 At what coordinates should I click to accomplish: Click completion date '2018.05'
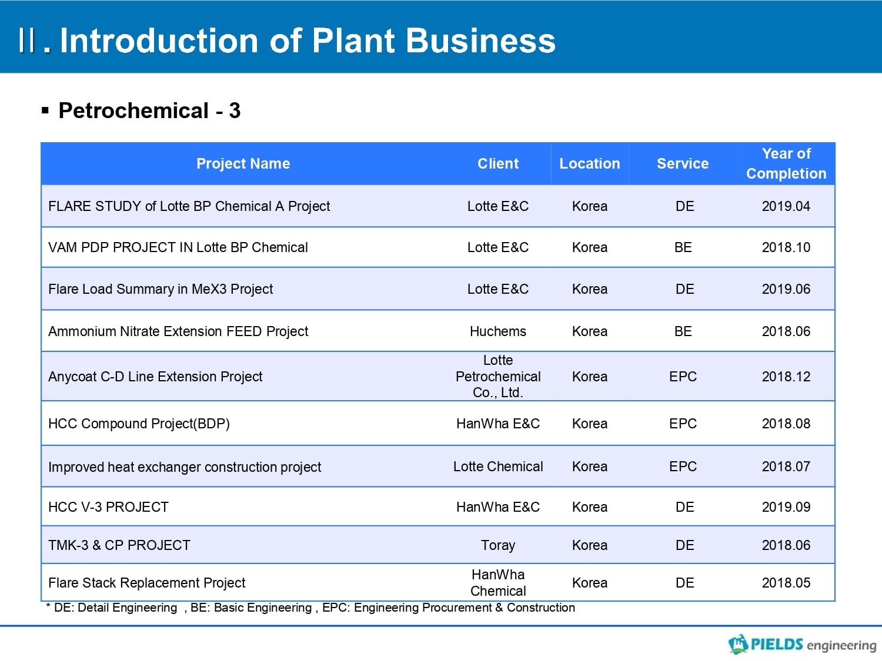tap(786, 583)
